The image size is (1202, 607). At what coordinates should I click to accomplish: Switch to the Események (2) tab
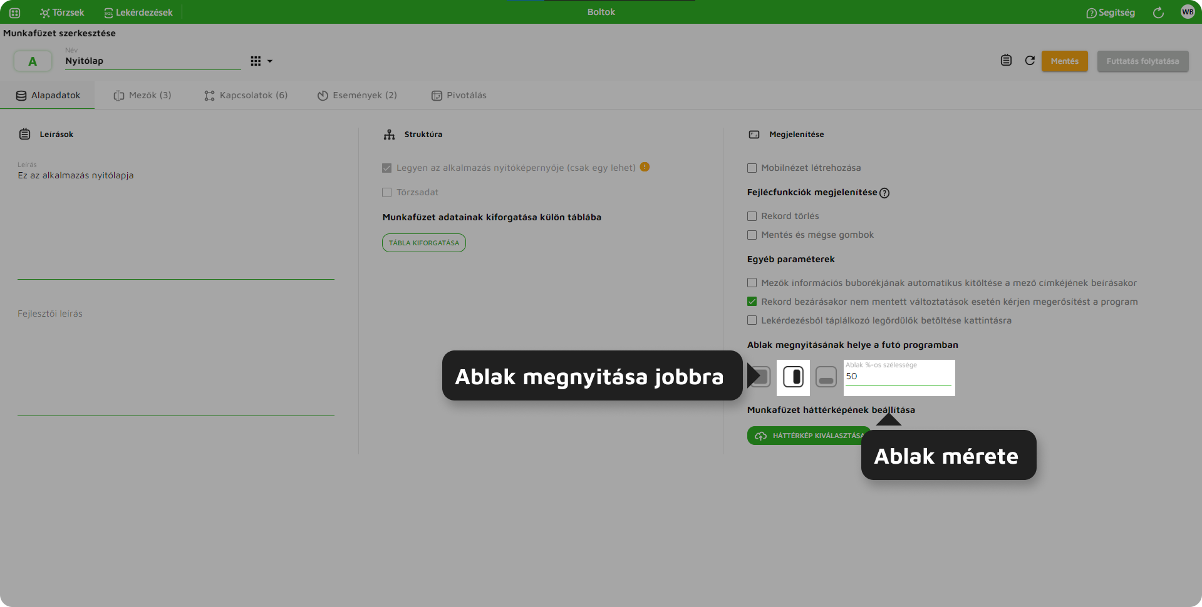tap(357, 95)
